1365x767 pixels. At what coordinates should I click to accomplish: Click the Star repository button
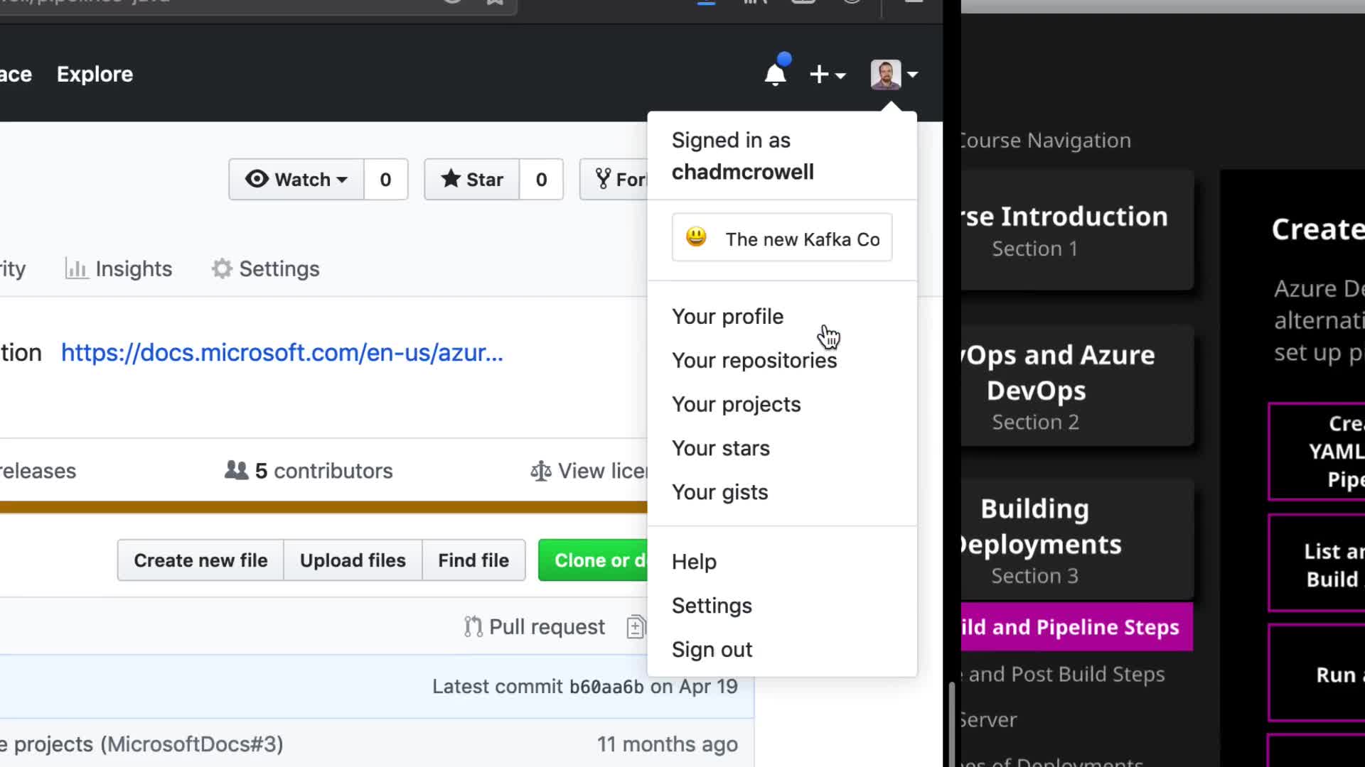click(472, 179)
